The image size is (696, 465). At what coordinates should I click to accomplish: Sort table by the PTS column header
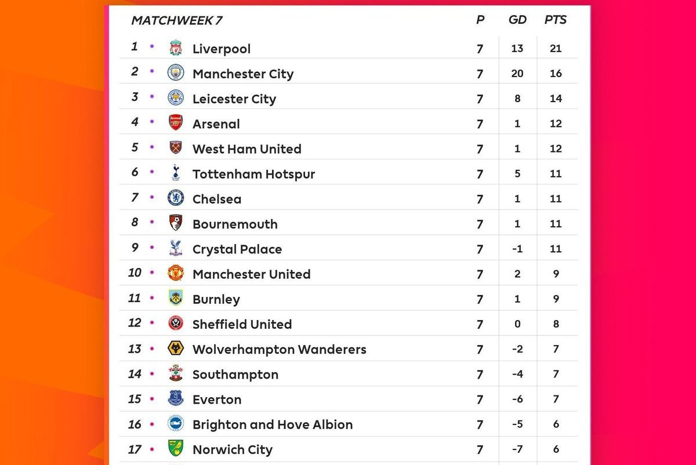[x=555, y=20]
